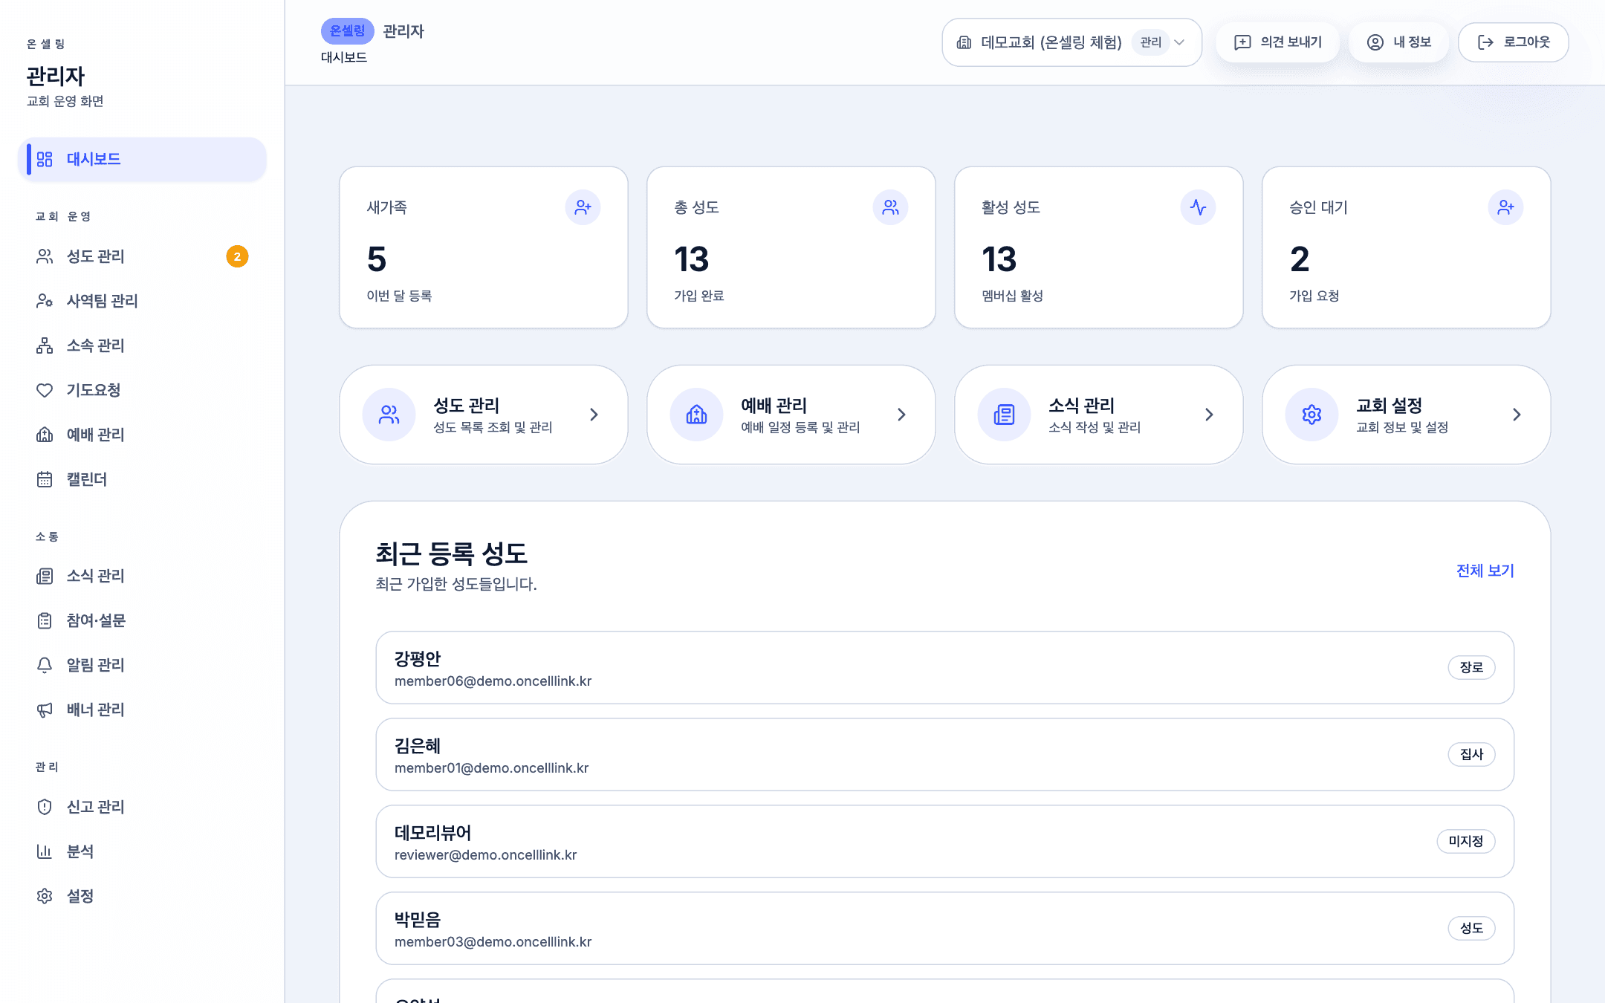Select the 기도요청 menu label
This screenshot has width=1605, height=1003.
click(x=94, y=390)
